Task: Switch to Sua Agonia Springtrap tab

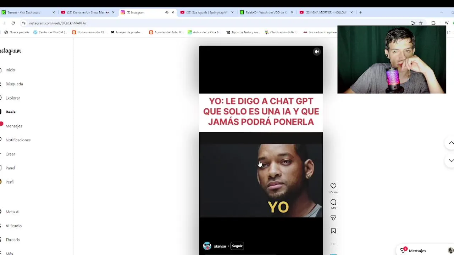Action: pos(207,12)
